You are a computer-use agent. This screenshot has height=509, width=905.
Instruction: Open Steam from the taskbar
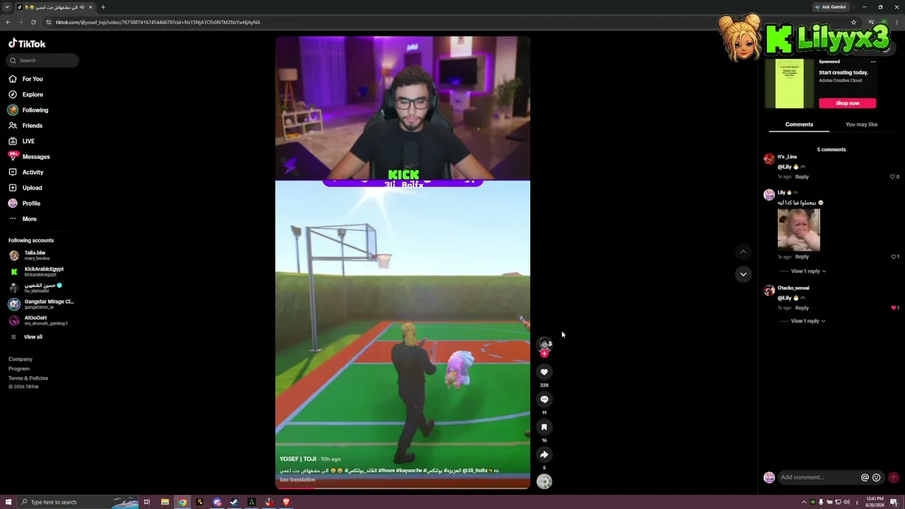coord(234,502)
